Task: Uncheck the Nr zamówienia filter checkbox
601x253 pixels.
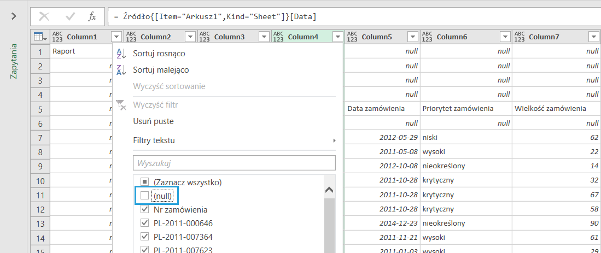Action: [x=145, y=209]
